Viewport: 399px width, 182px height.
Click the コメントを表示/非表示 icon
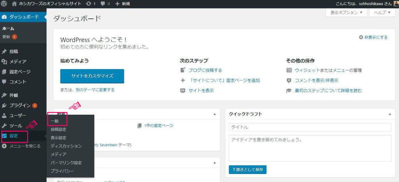(x=289, y=80)
